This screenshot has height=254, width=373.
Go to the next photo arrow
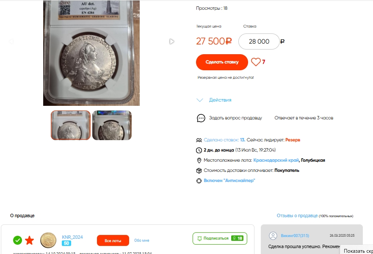171,41
